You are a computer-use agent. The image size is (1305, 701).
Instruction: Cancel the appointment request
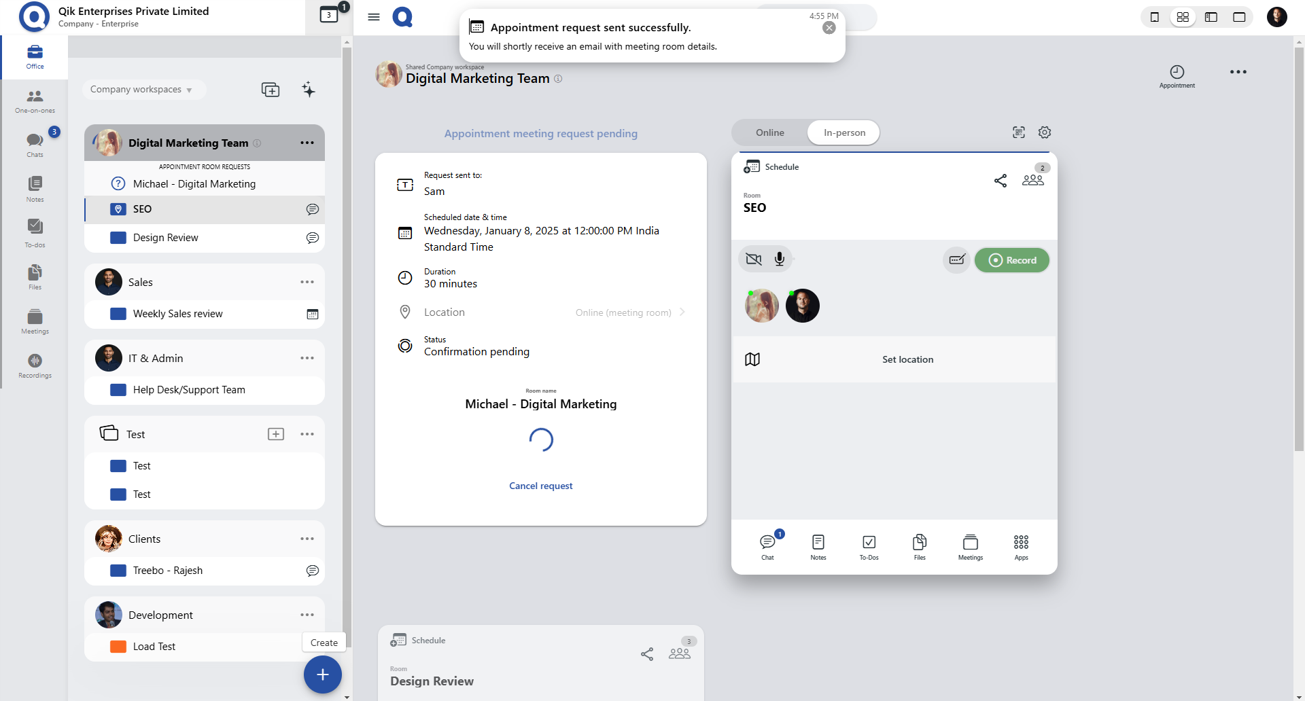coord(540,486)
